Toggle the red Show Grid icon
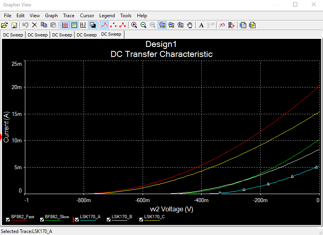Image resolution: width=323 pixels, height=235 pixels. coord(65,25)
